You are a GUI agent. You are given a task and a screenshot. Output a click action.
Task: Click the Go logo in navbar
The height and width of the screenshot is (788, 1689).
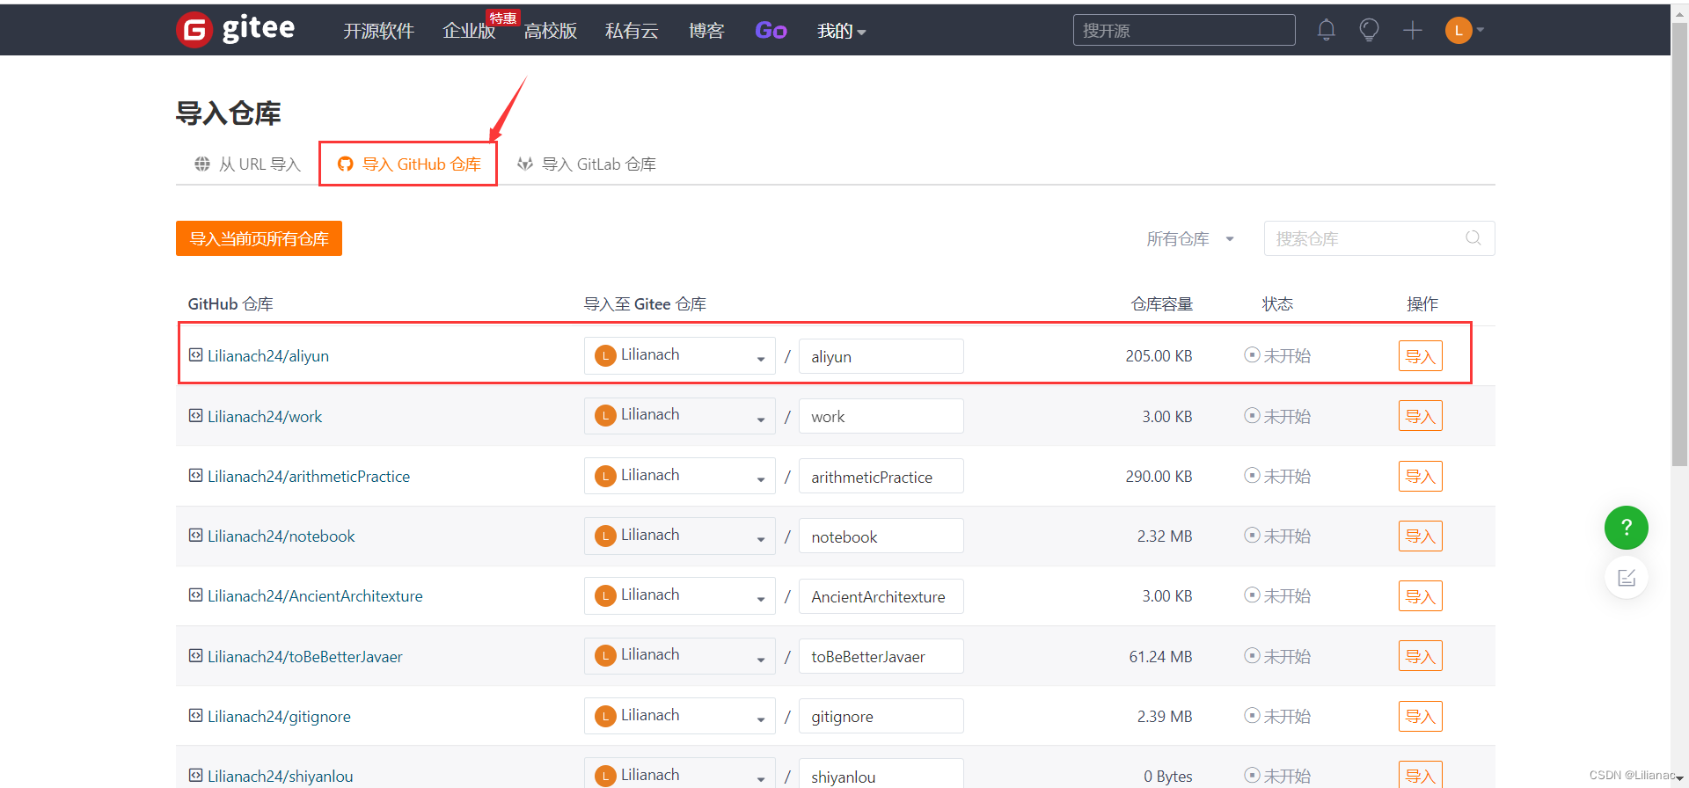771,31
